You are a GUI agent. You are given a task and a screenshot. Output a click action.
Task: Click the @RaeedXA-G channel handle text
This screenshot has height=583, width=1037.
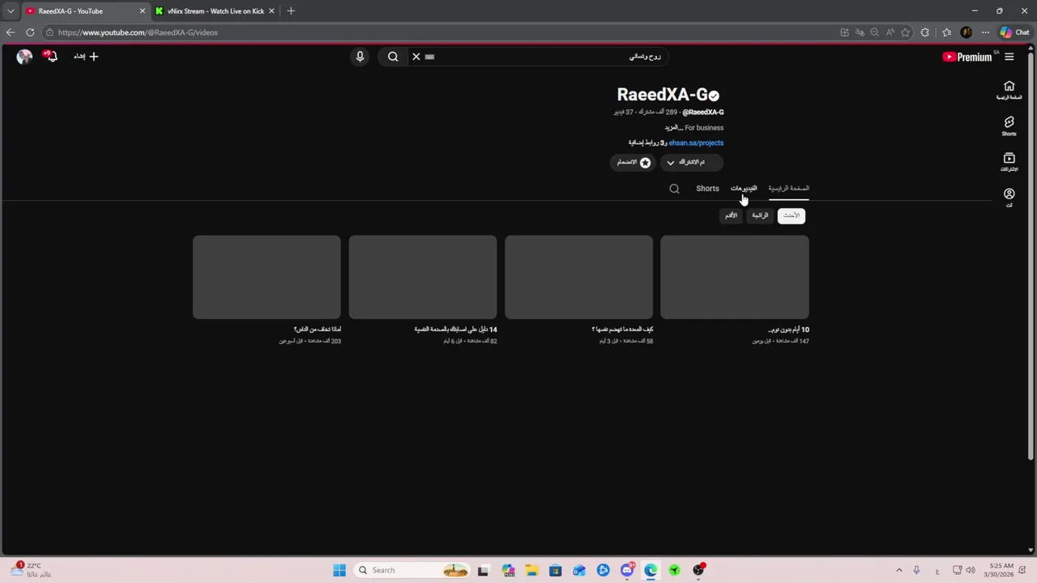[x=703, y=112]
